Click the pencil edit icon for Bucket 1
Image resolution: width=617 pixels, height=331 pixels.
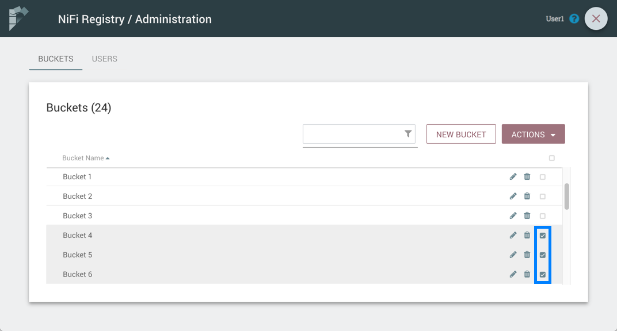(x=513, y=177)
